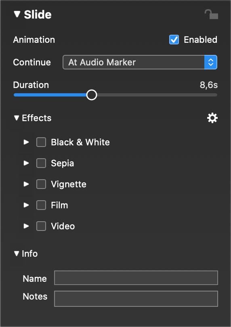This screenshot has height=327, width=231.
Task: Enable the Black & White effect checkbox
Action: [41, 142]
